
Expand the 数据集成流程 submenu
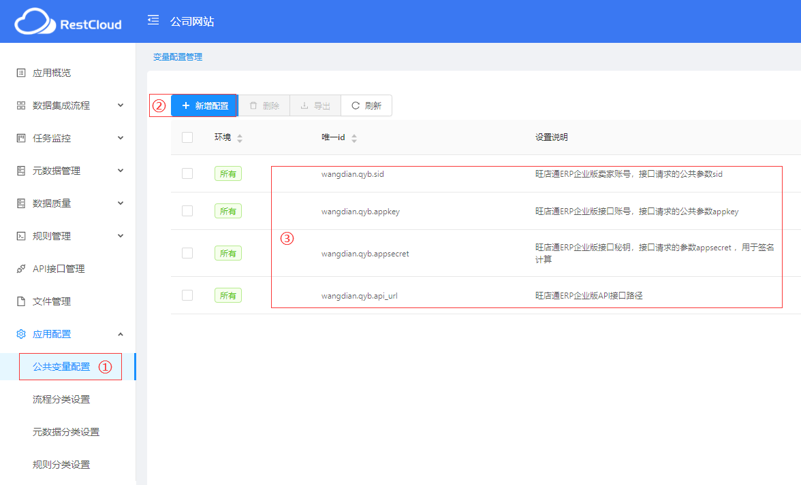[121, 105]
